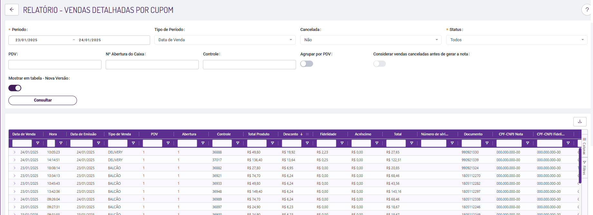The width and height of the screenshot is (593, 215).
Task: Click Hora cell 18:08:14
Action: 53,168
